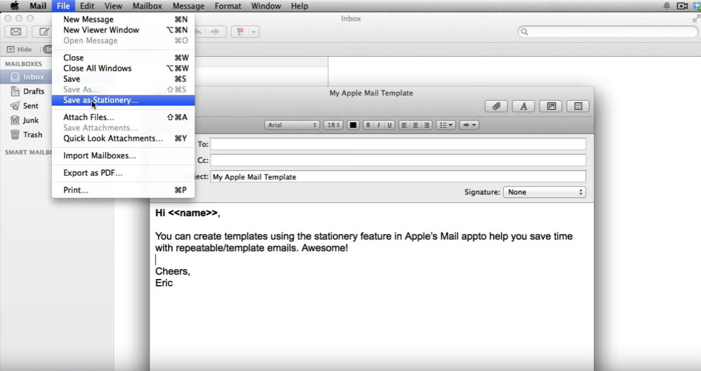
Task: Toggle the stationery pane icon
Action: point(578,106)
